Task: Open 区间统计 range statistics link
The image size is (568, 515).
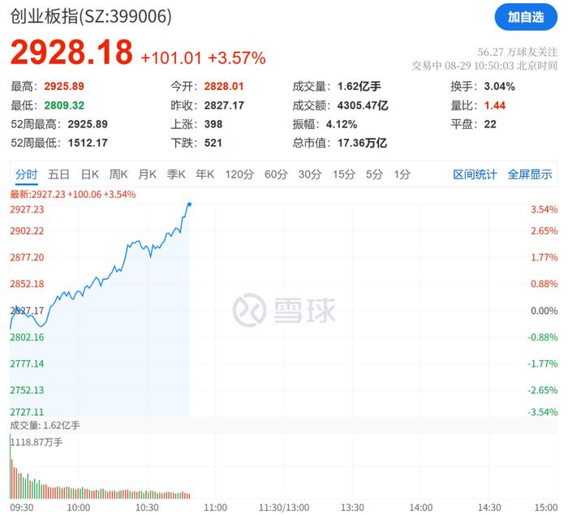Action: tap(475, 174)
